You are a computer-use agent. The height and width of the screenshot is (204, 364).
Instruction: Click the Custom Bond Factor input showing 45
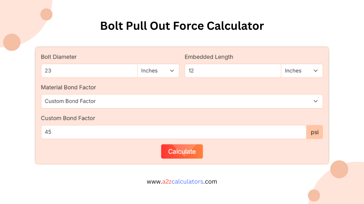[173, 132]
